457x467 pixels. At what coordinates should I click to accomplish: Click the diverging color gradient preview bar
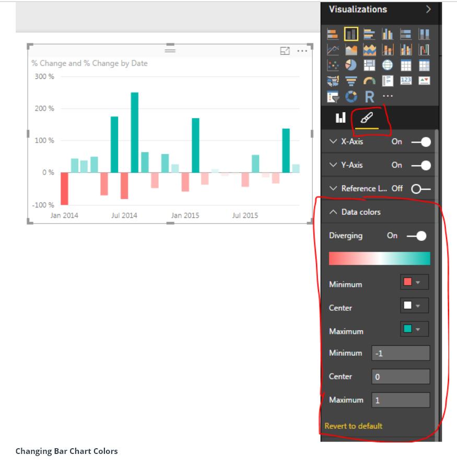(x=380, y=259)
